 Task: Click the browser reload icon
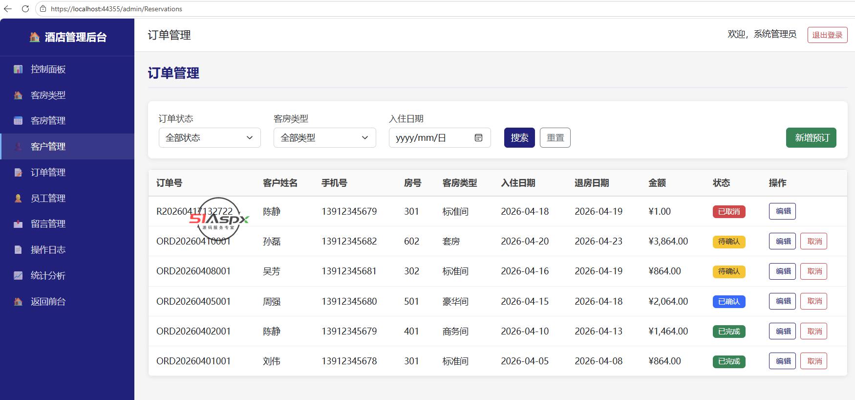click(x=25, y=9)
